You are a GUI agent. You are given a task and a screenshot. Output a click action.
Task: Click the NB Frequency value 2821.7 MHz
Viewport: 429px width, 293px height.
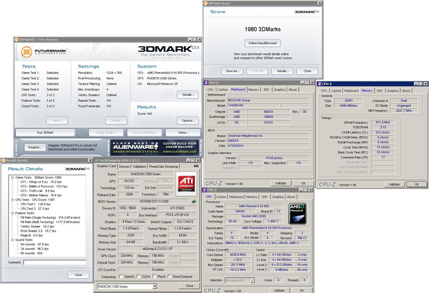point(404,111)
